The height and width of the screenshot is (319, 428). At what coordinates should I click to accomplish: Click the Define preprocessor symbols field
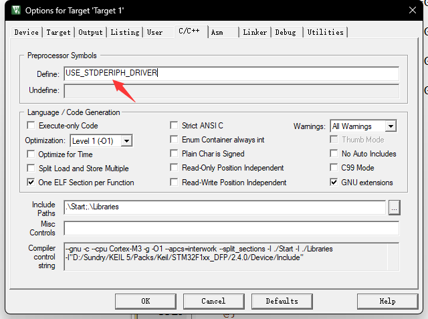[x=231, y=74]
